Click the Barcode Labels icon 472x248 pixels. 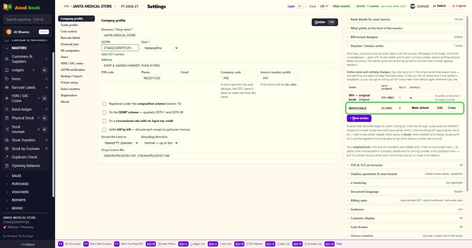point(6,88)
